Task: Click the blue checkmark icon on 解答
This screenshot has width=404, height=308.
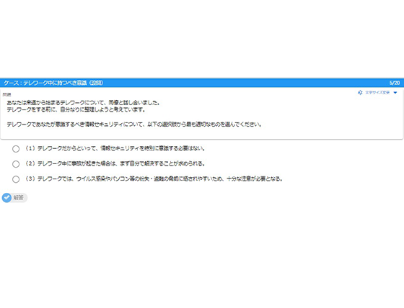Action: tap(6, 197)
